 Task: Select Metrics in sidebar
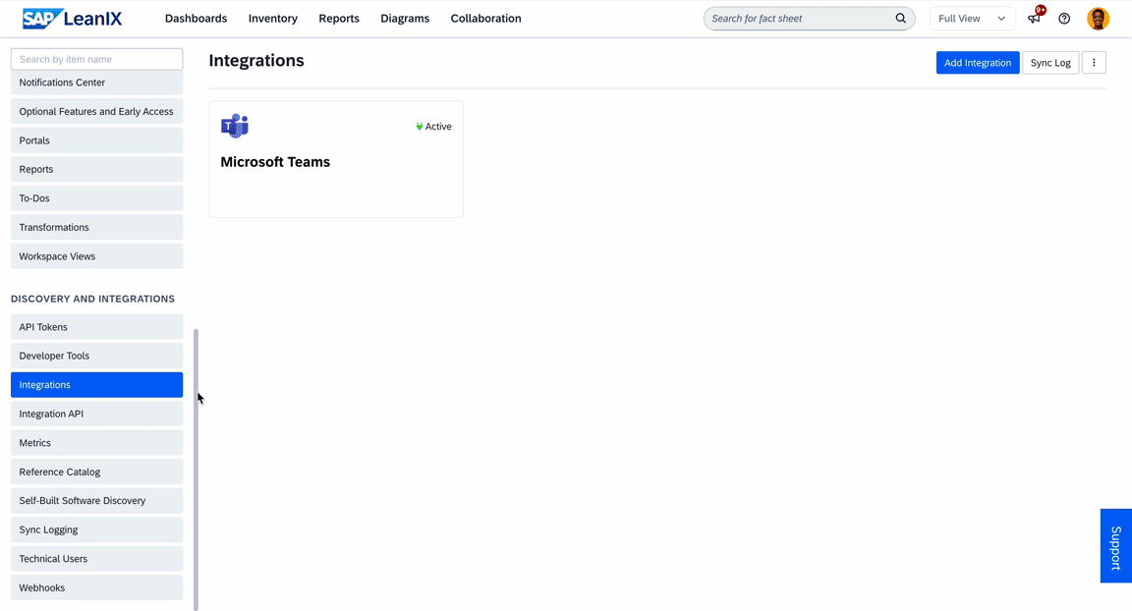click(96, 443)
